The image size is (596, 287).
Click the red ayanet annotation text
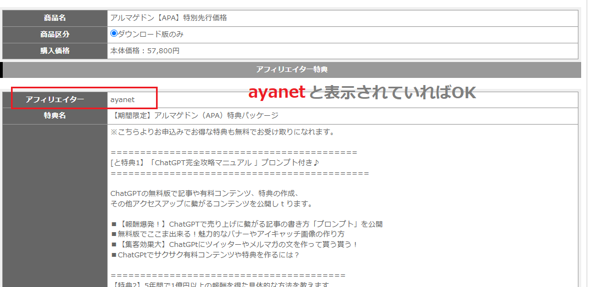tap(277, 92)
